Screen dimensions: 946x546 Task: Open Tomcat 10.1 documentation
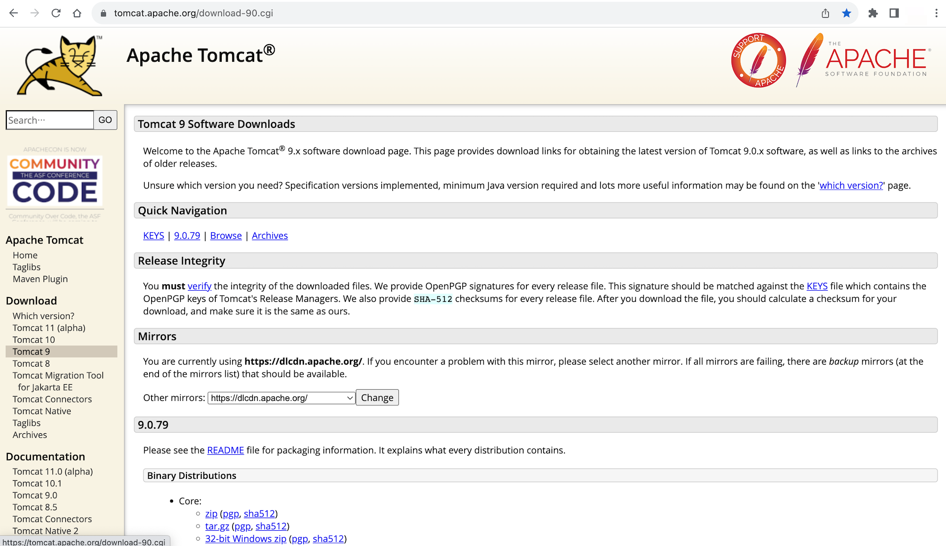click(x=37, y=483)
